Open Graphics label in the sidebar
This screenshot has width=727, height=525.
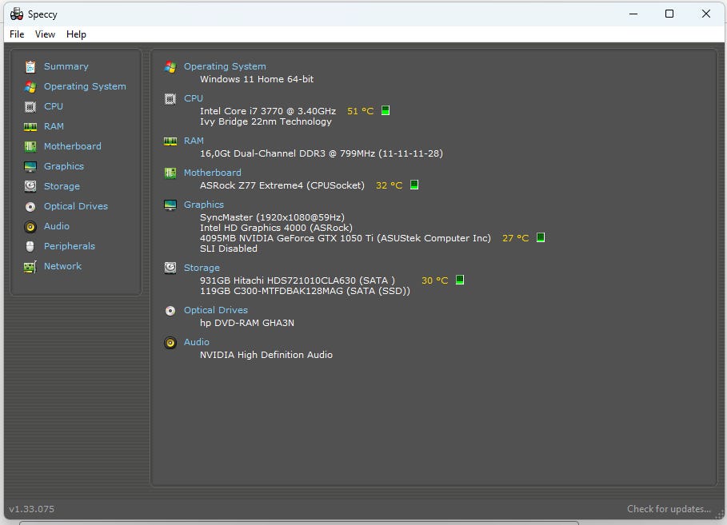coord(64,166)
